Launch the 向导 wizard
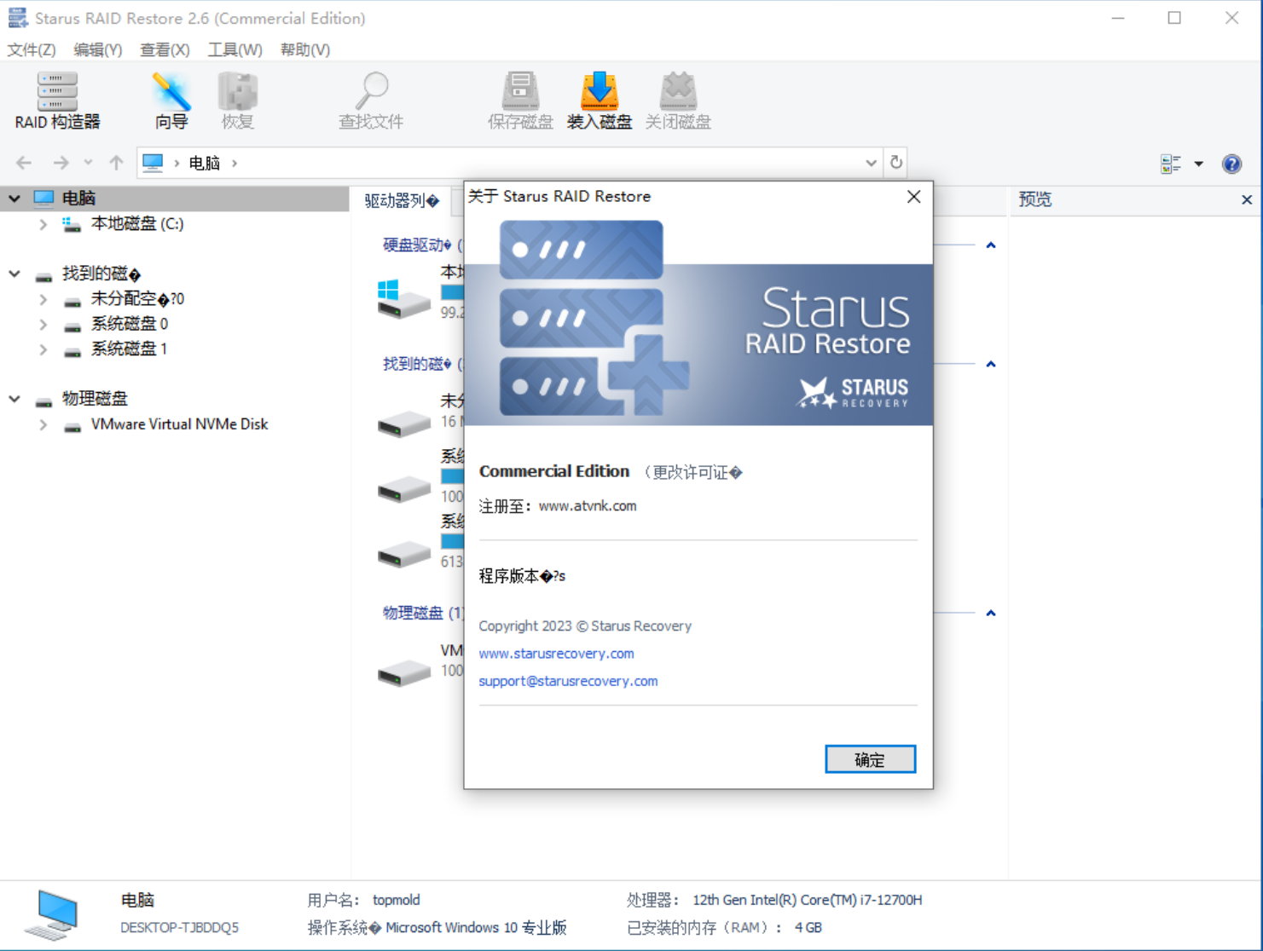The width and height of the screenshot is (1263, 951). (171, 101)
